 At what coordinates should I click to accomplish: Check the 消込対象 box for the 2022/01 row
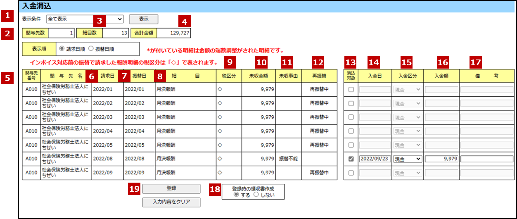tap(351, 90)
